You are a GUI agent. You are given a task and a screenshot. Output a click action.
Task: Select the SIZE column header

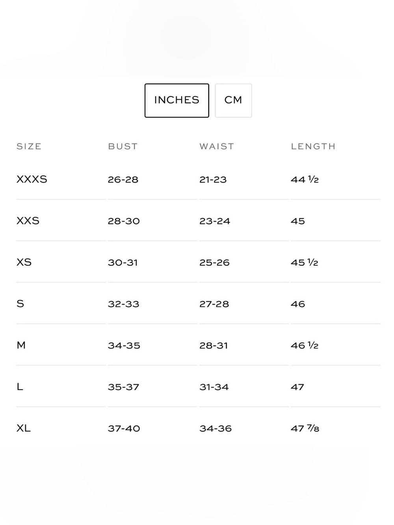pos(29,147)
